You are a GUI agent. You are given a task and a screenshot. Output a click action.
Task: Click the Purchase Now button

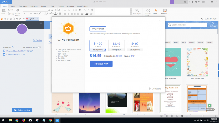click(101, 64)
